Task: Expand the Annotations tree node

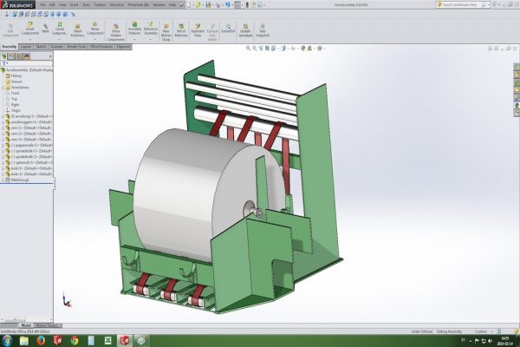Action: click(3, 87)
